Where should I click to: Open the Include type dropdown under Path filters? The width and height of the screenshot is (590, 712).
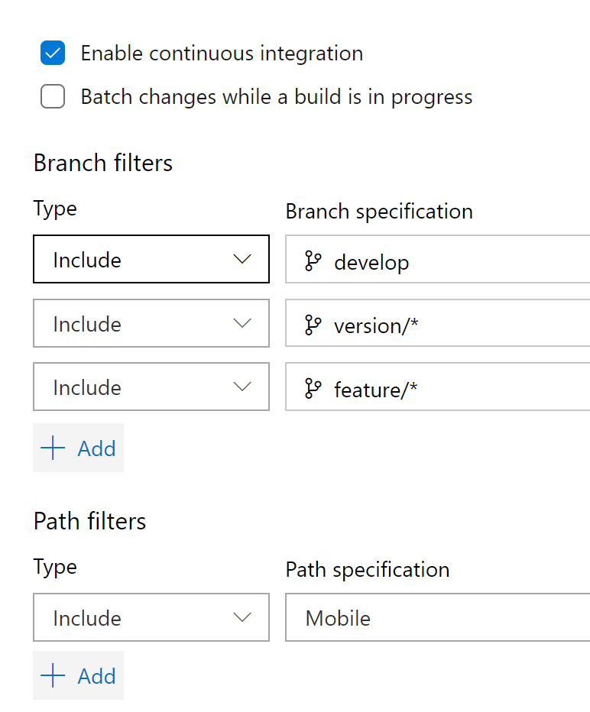pos(151,617)
